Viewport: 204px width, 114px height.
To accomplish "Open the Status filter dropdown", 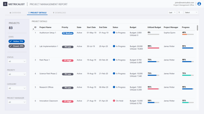I will pyautogui.click(x=17, y=61).
